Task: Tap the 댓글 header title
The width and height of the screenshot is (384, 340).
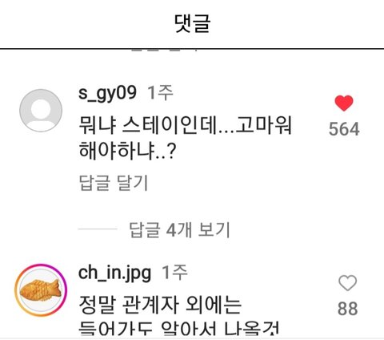Action: (193, 23)
